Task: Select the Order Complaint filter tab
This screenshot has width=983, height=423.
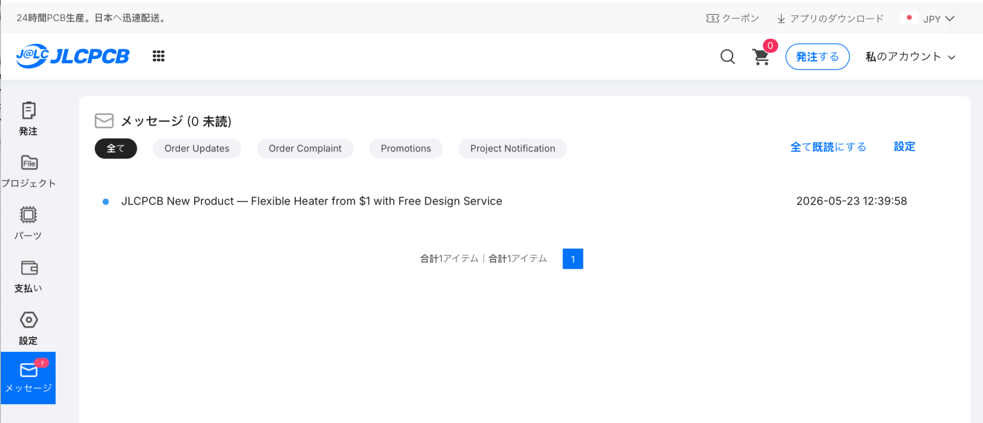Action: [305, 148]
